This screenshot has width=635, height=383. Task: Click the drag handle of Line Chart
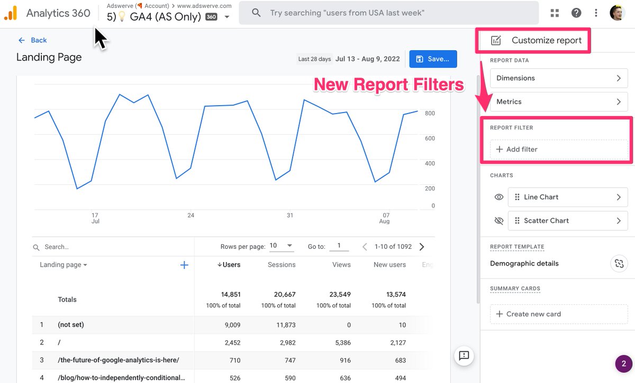517,197
